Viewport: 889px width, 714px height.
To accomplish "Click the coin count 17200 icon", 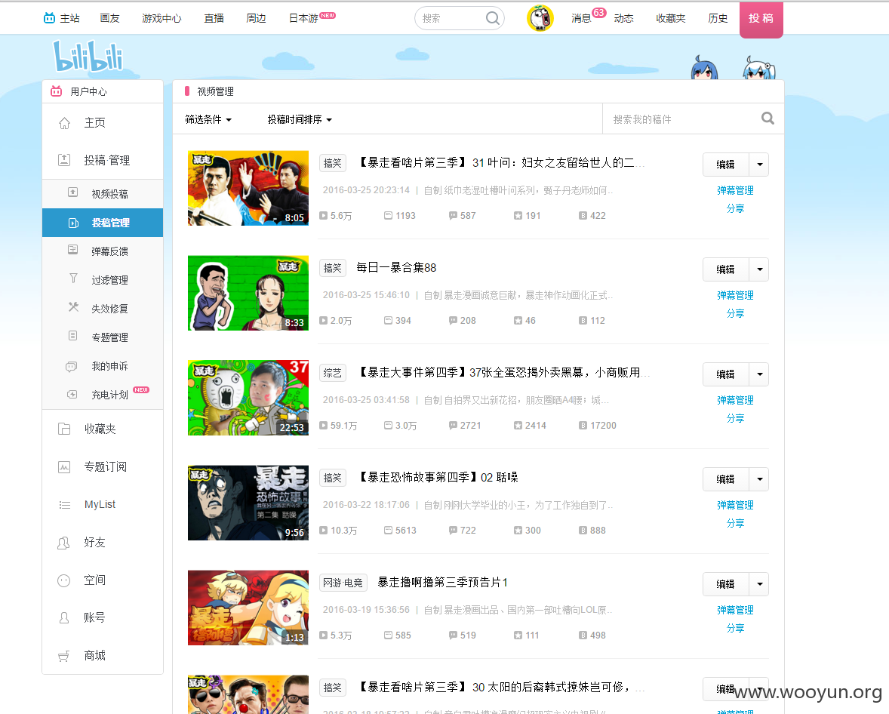I will pyautogui.click(x=583, y=426).
